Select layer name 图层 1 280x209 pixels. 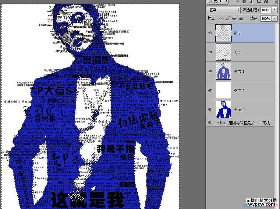coord(239,71)
